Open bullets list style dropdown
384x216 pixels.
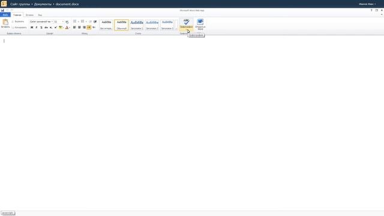[x=78, y=22]
